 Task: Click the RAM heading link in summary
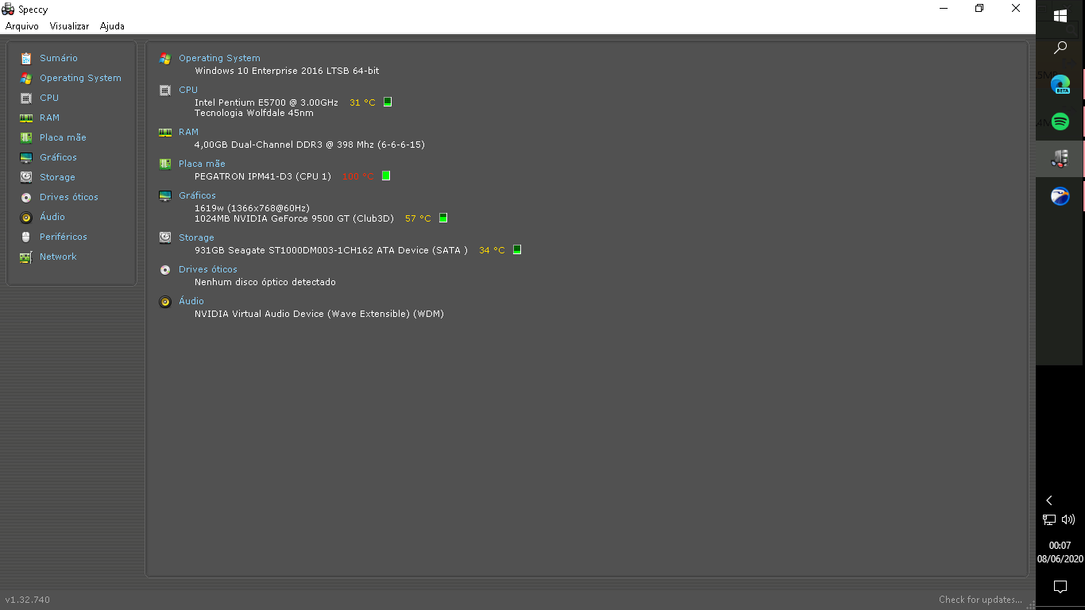[x=188, y=132]
